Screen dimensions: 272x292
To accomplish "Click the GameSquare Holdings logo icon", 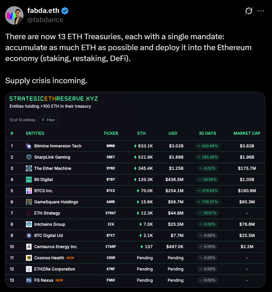I will [29, 202].
